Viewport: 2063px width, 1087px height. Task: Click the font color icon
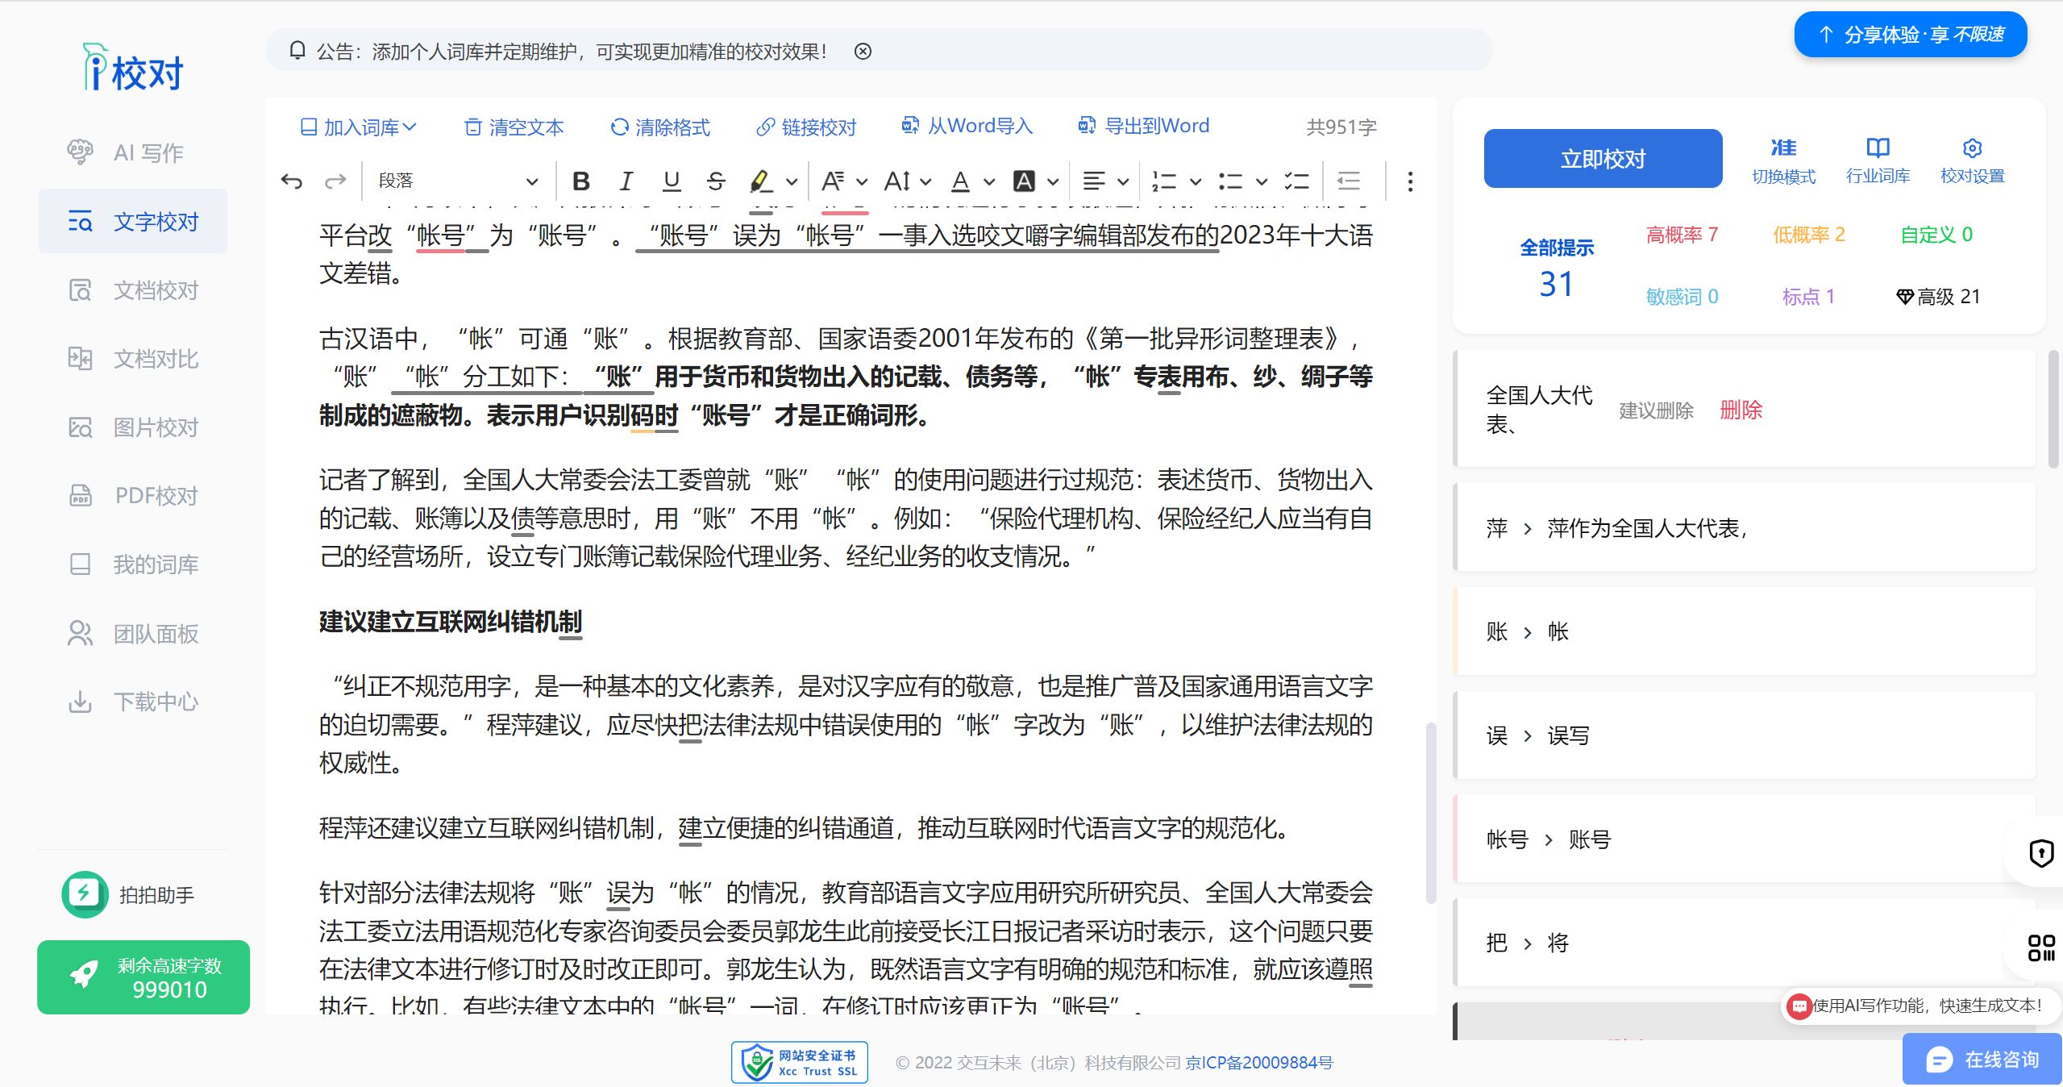960,181
